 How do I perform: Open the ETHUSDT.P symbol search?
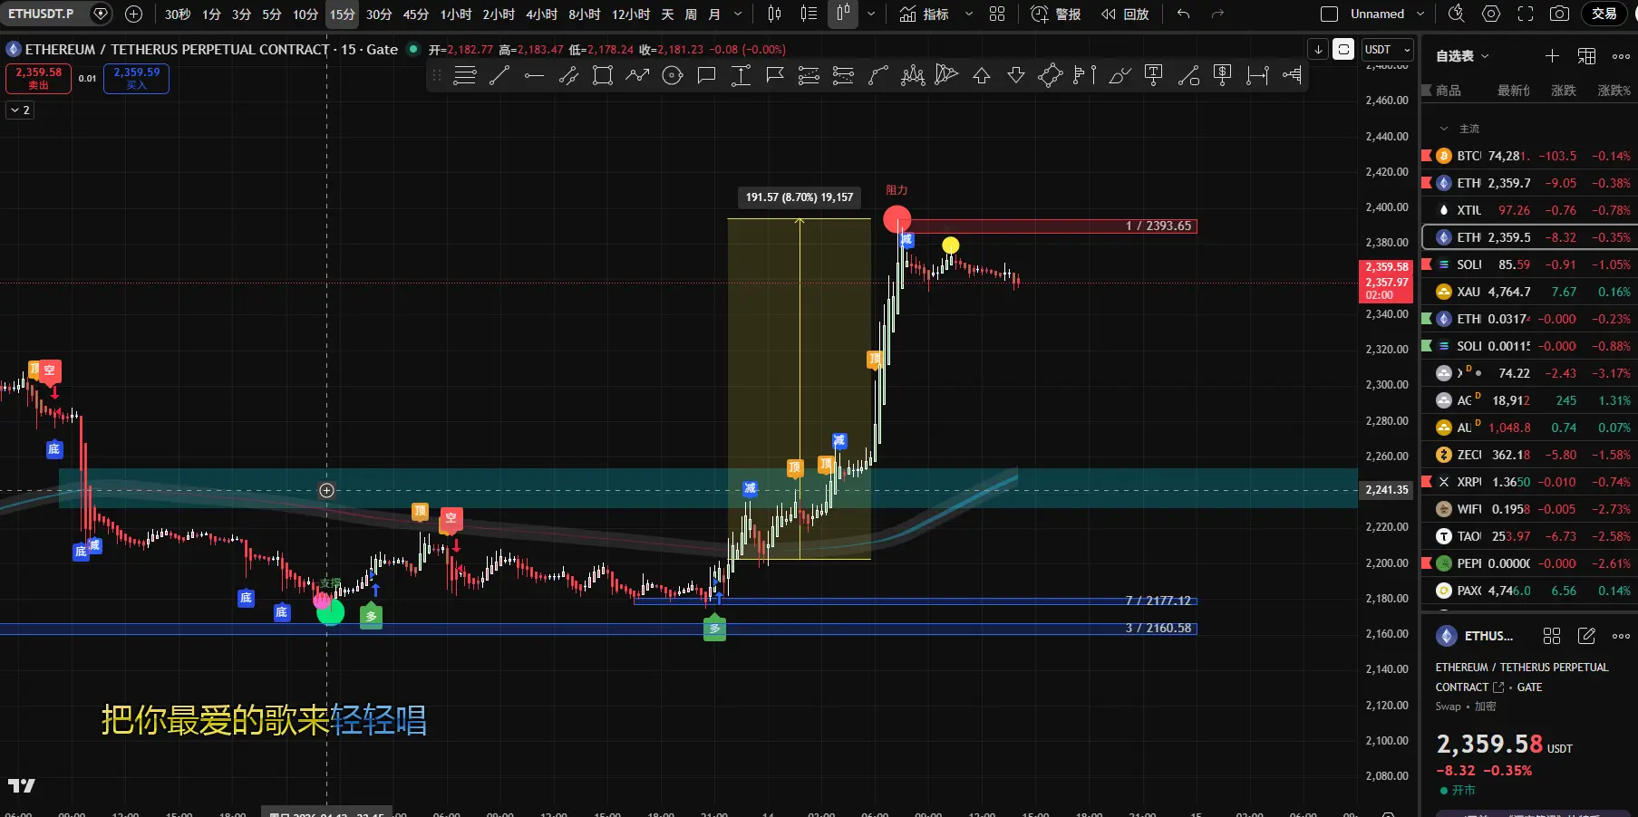[x=42, y=14]
